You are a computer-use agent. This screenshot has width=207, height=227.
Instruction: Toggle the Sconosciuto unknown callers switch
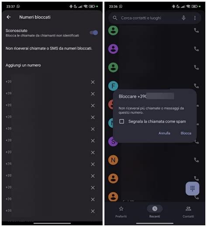(94, 33)
